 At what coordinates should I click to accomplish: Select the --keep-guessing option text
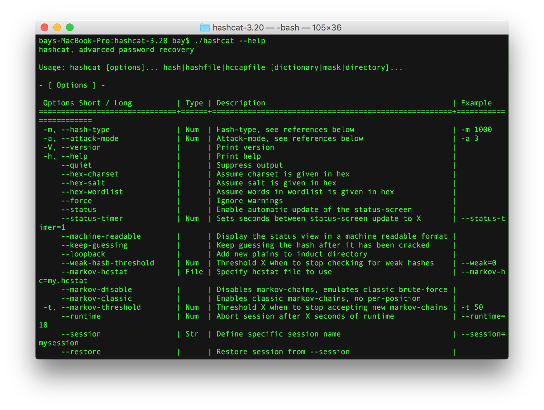coord(95,245)
